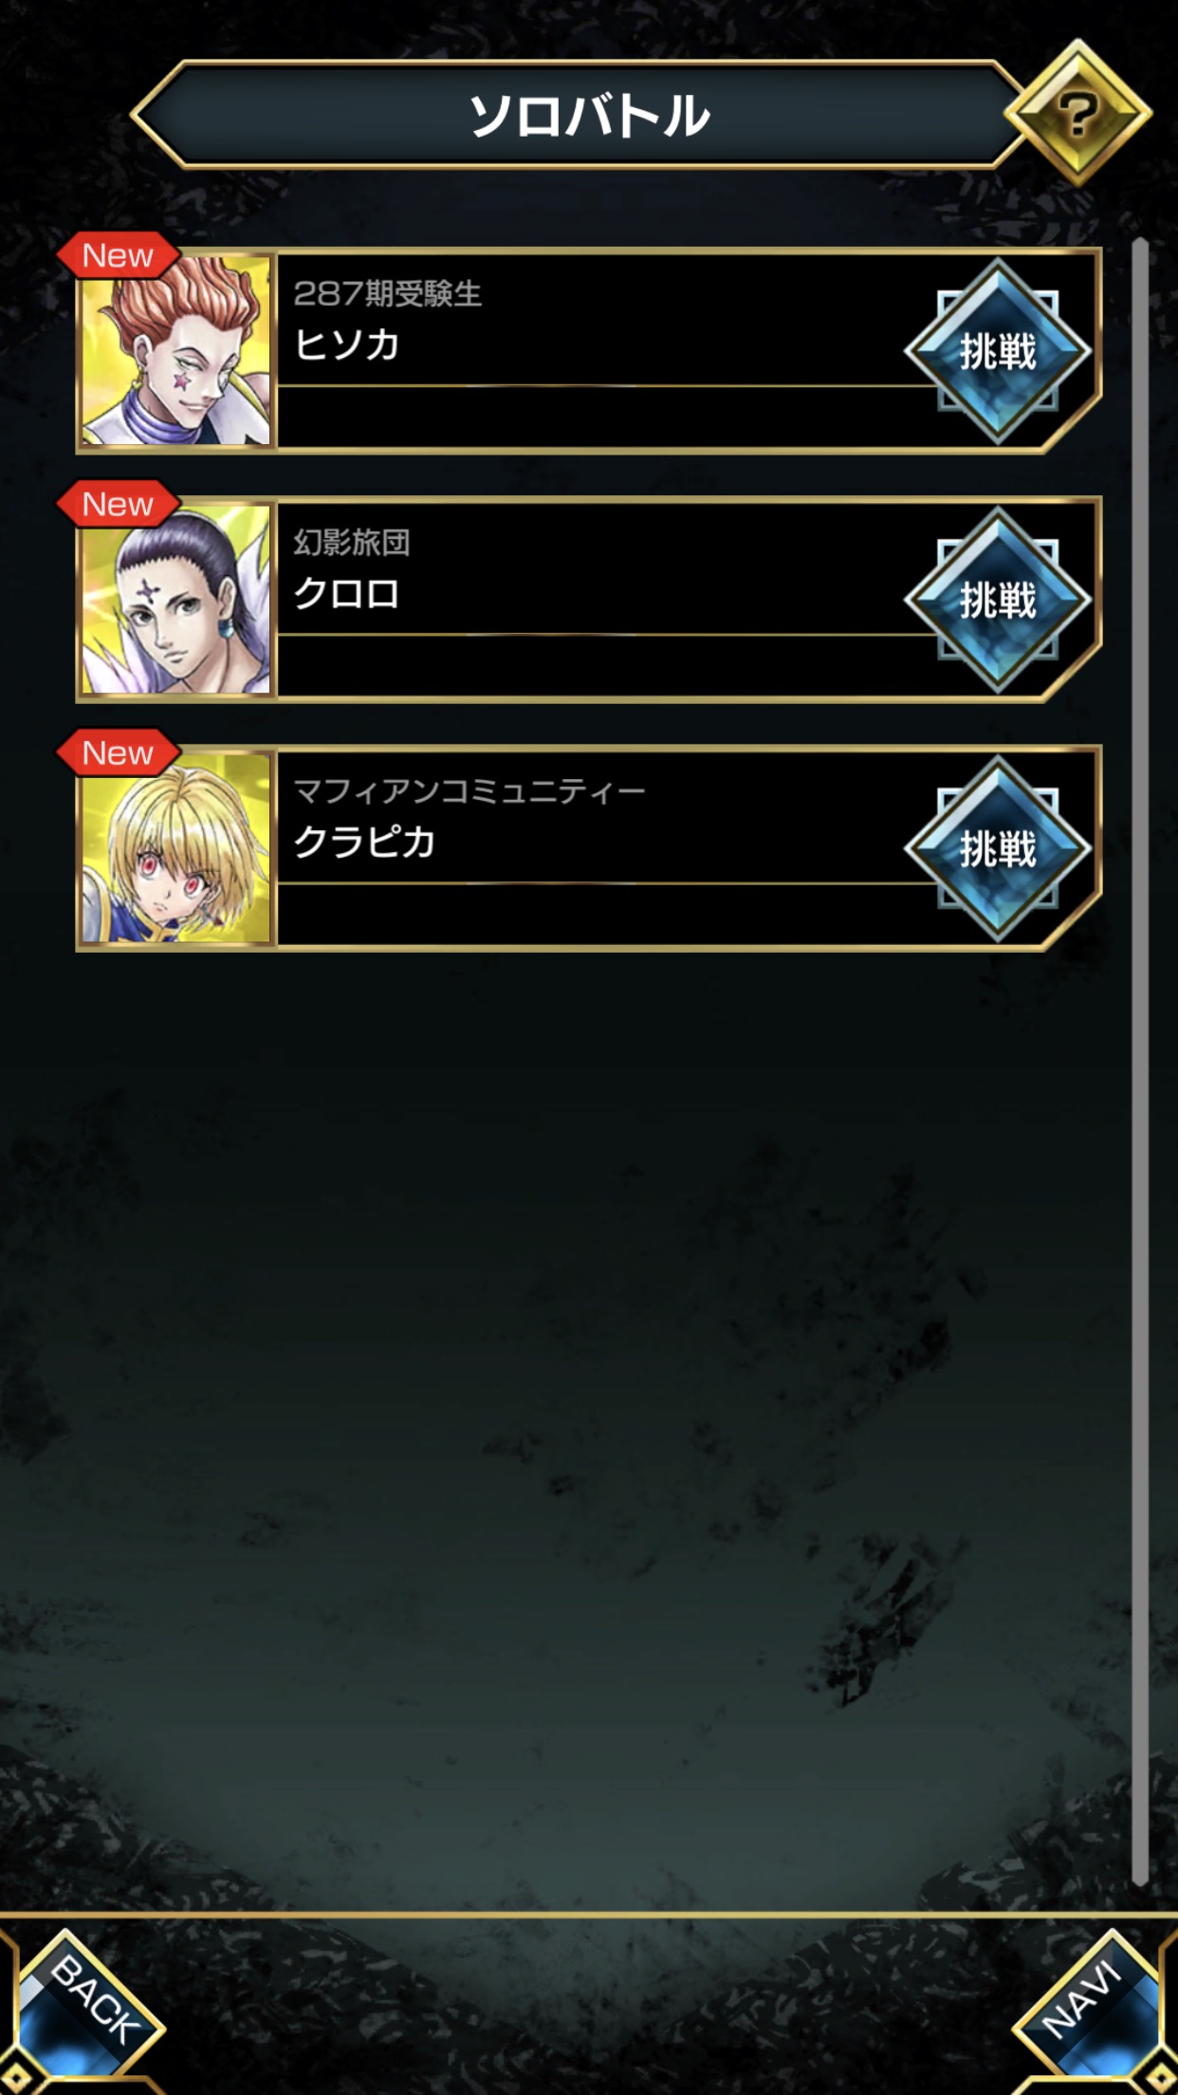Tap the New badge on Chrollo's entry
Viewport: 1178px width, 2095px height.
118,504
